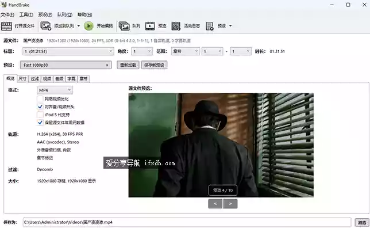This screenshot has height=228, width=370.
Task: Open the MP4 format dropdown
Action: coord(55,90)
